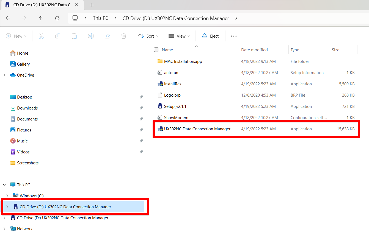Expand the Windows (C:) drive node
The width and height of the screenshot is (369, 233).
click(x=7, y=196)
